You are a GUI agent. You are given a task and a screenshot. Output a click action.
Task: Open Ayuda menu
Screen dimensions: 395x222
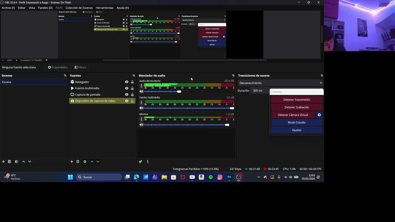coord(123,8)
